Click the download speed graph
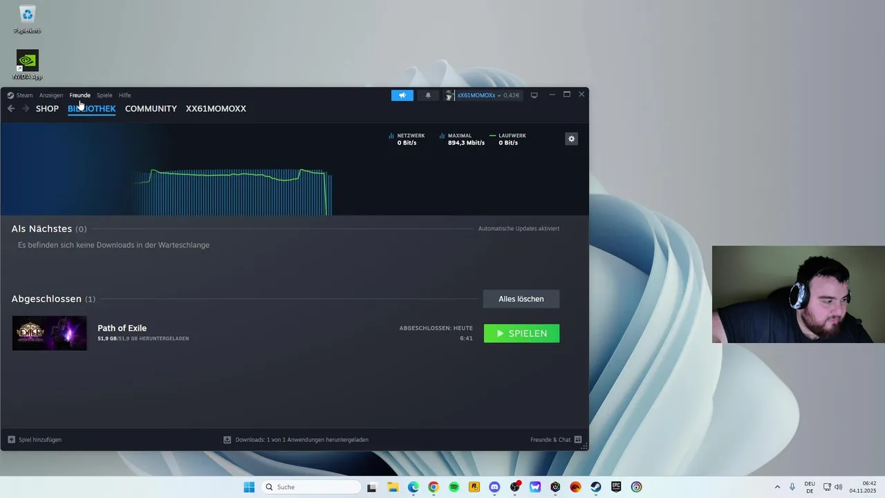This screenshot has width=885, height=498. click(232, 191)
